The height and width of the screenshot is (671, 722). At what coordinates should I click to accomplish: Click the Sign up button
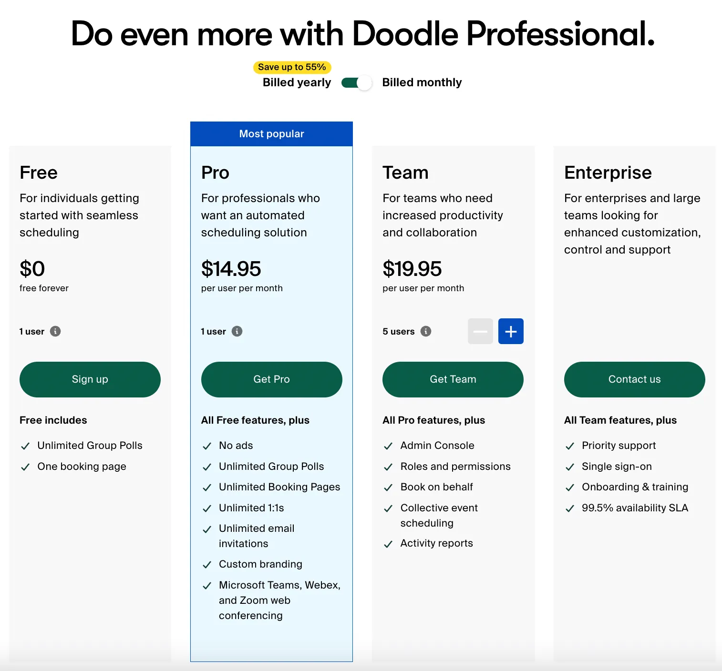point(90,379)
